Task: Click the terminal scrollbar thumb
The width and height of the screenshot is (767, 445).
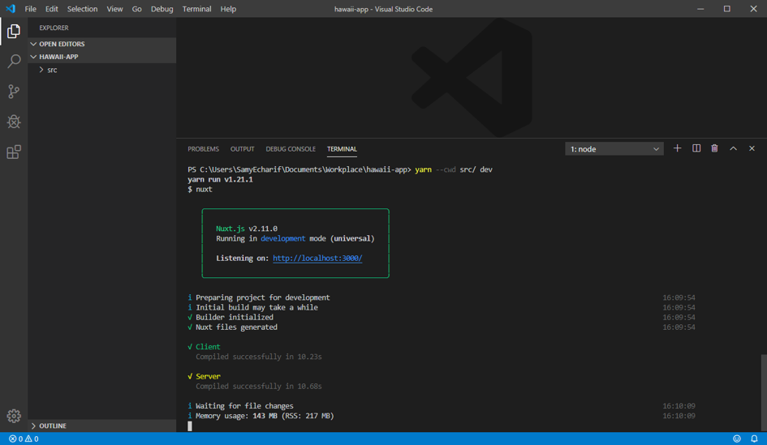Action: [764, 393]
